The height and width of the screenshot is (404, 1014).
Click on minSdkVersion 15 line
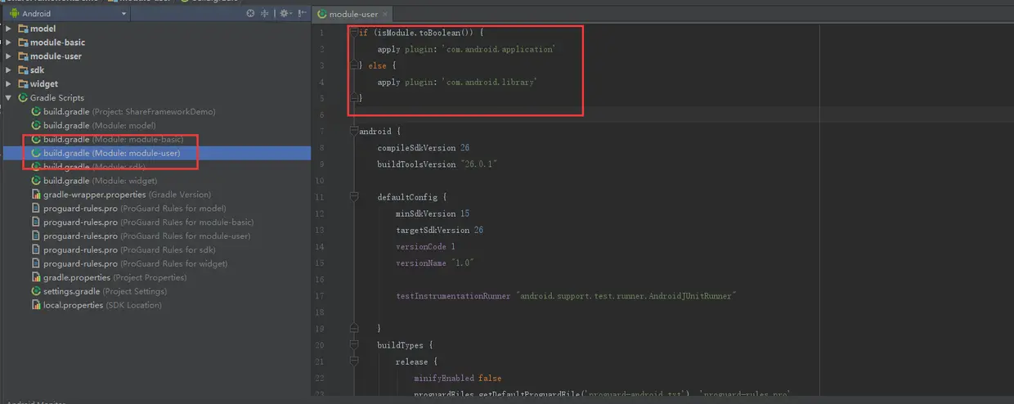[433, 213]
